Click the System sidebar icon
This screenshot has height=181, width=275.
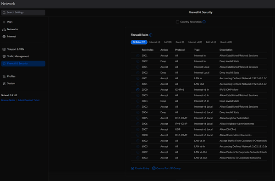coord(4,83)
